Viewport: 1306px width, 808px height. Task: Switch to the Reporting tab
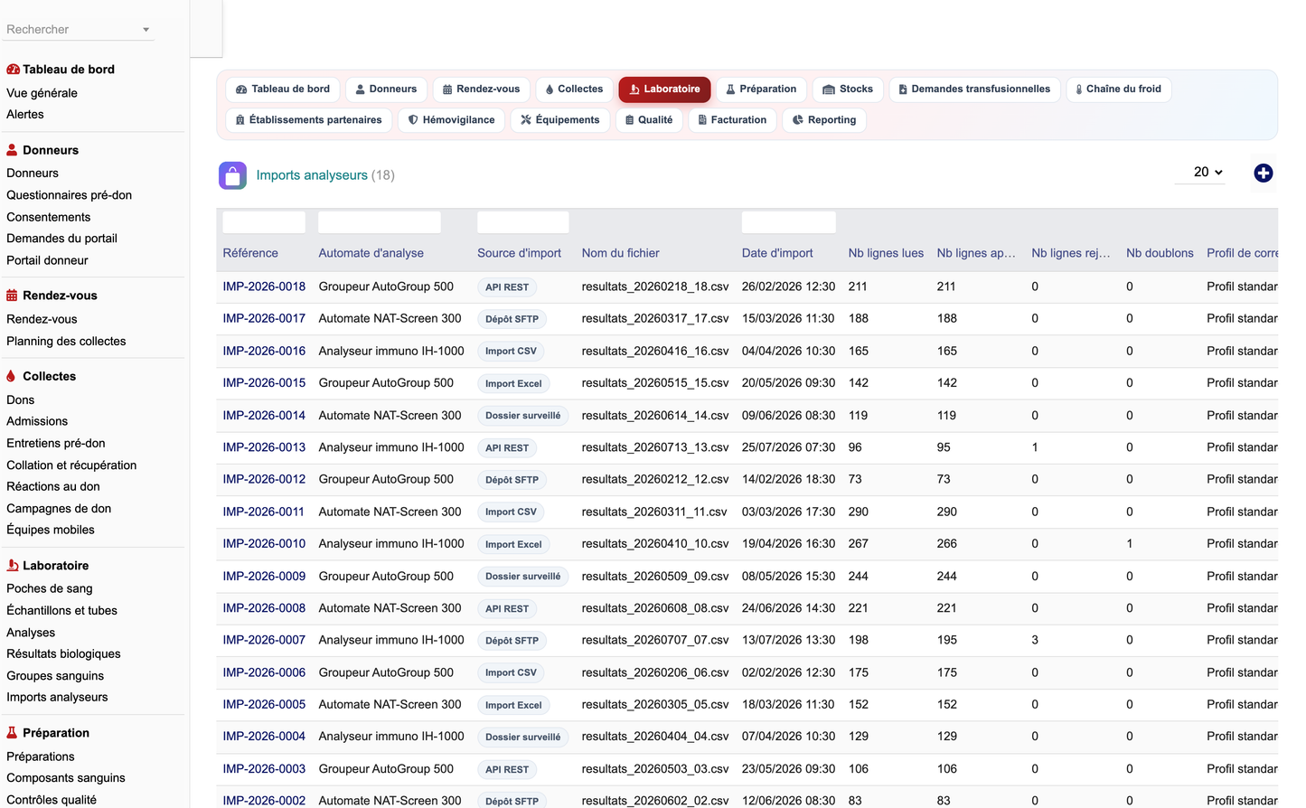point(824,120)
